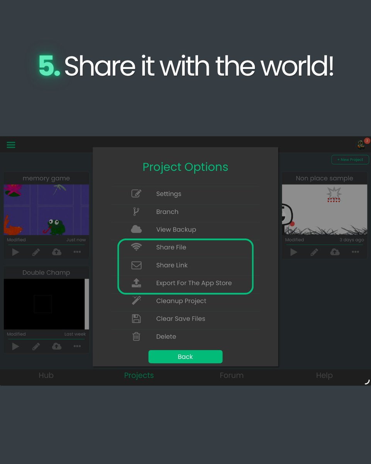Choose Cleanup Project option
The image size is (371, 464).
[x=185, y=301]
